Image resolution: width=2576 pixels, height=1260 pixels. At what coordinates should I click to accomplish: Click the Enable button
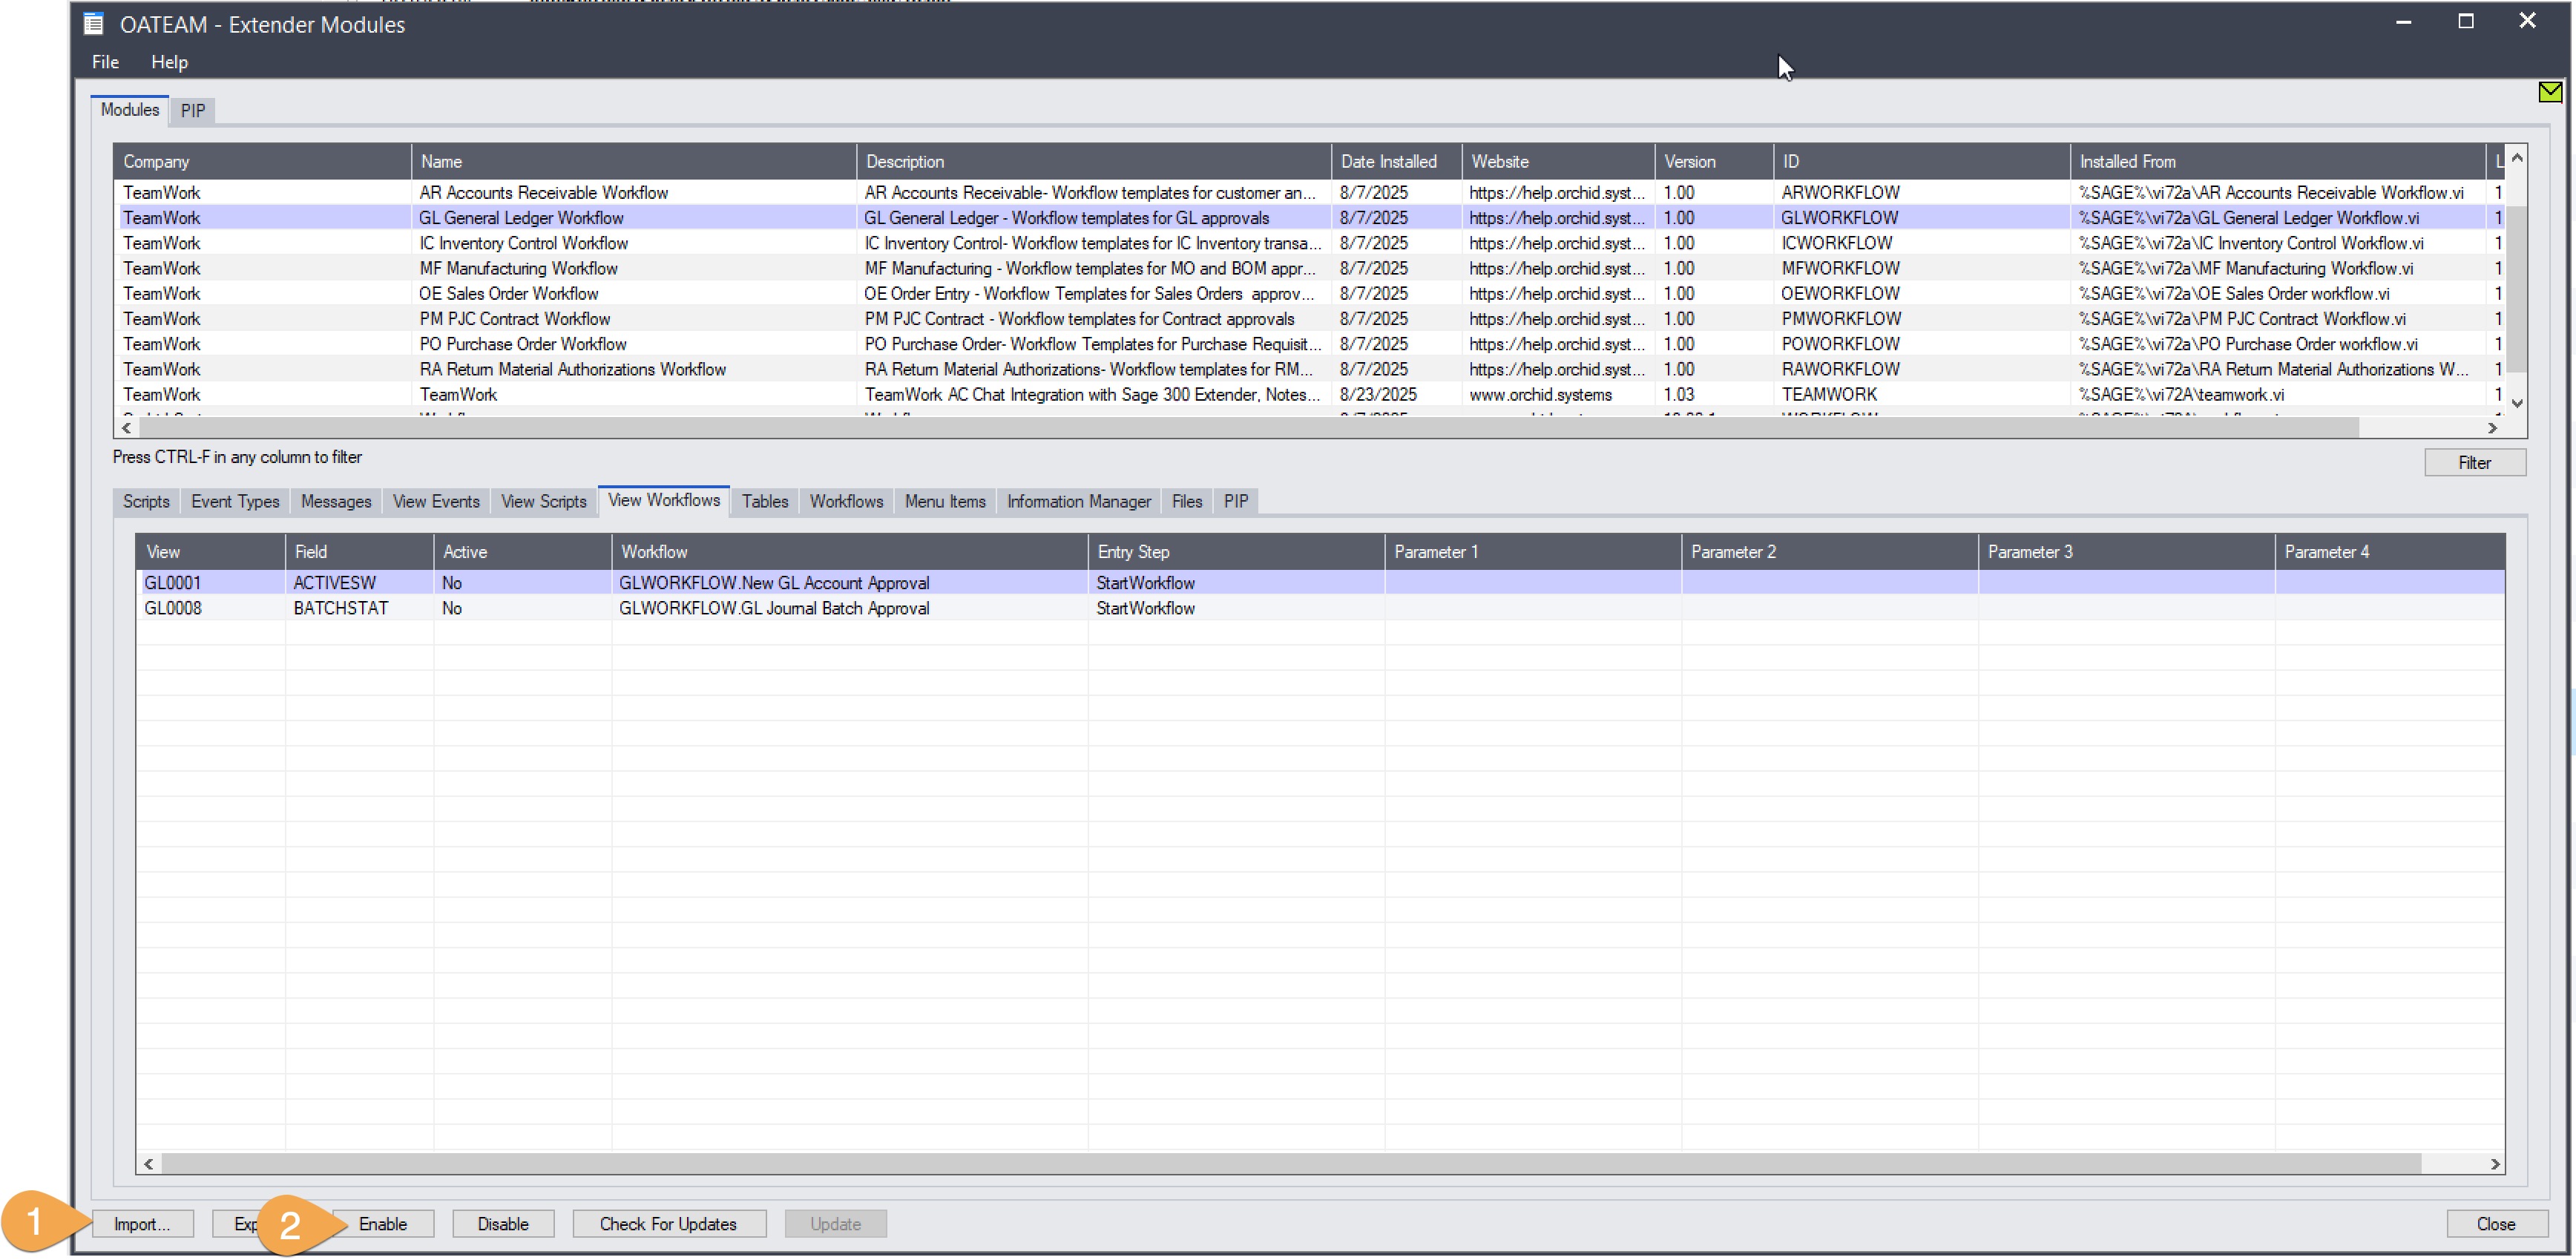(383, 1224)
